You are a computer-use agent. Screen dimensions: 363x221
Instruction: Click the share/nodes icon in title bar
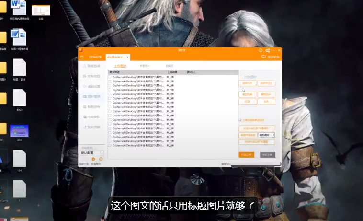coord(268,50)
